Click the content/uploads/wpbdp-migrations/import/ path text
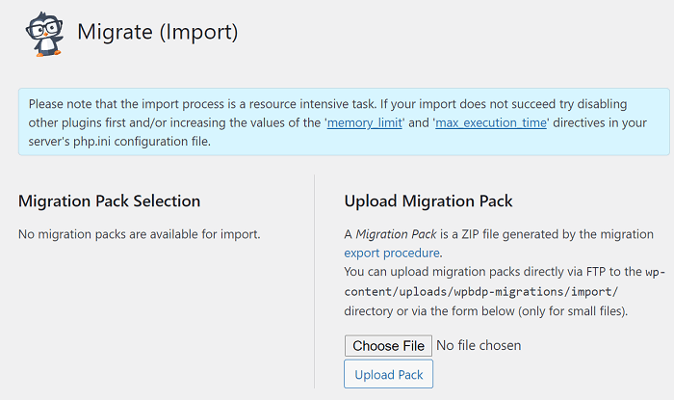Screen dimensions: 674x400 (x=481, y=292)
